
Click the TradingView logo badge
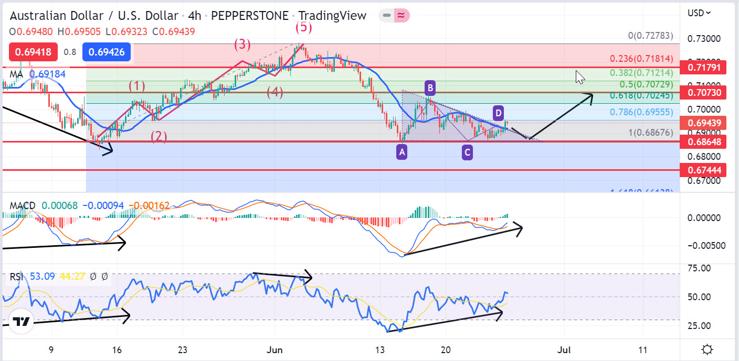(21, 322)
